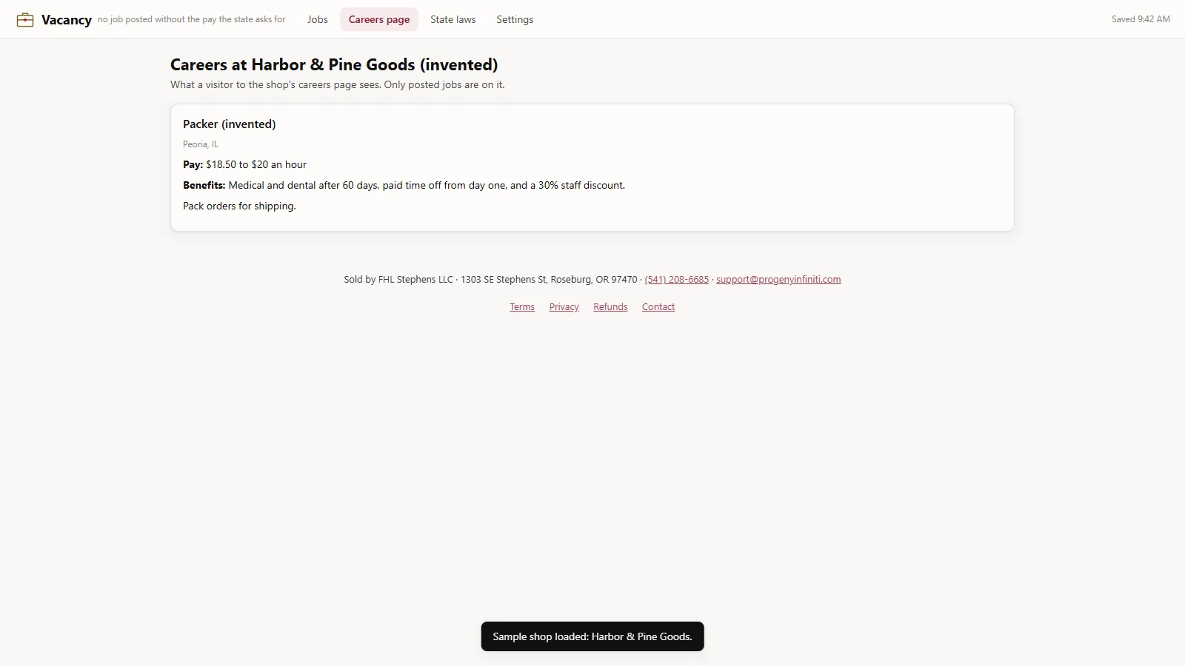The width and height of the screenshot is (1185, 666).
Task: Open the Contact footer link
Action: (x=658, y=307)
